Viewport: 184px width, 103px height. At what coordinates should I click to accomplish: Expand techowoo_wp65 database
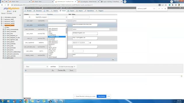pyautogui.click(x=1, y=19)
